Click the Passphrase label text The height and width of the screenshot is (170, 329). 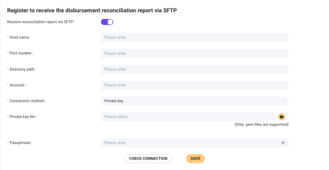pyautogui.click(x=20, y=143)
